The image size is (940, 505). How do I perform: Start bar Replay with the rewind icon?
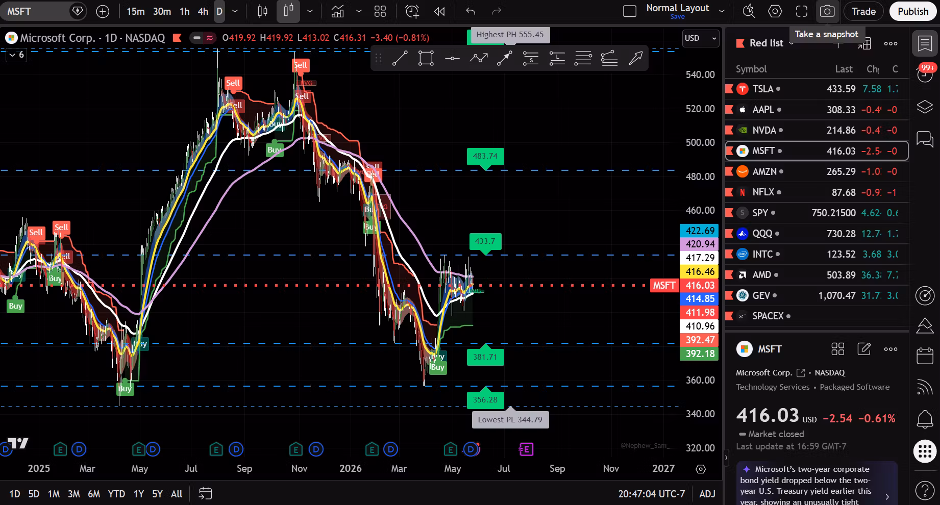439,11
